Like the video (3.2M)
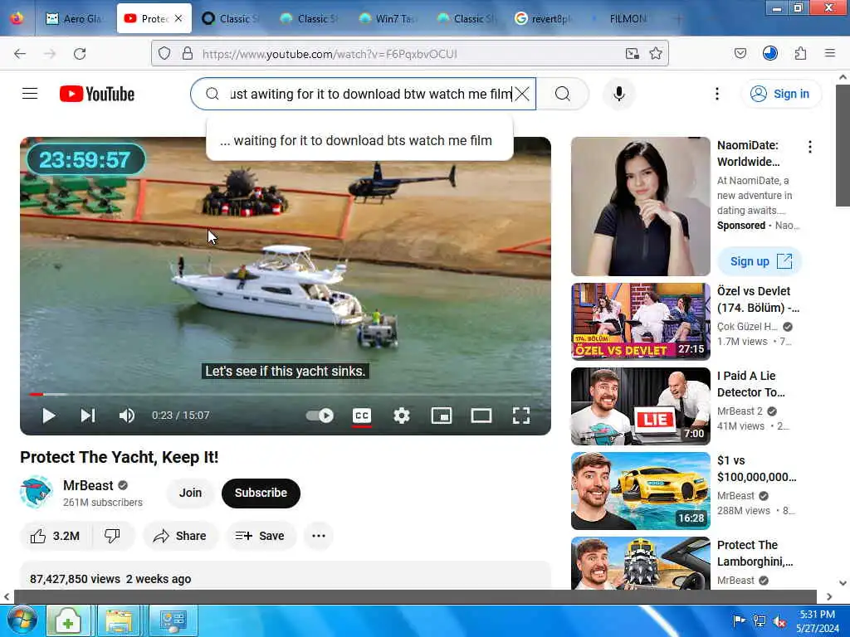 pos(56,536)
